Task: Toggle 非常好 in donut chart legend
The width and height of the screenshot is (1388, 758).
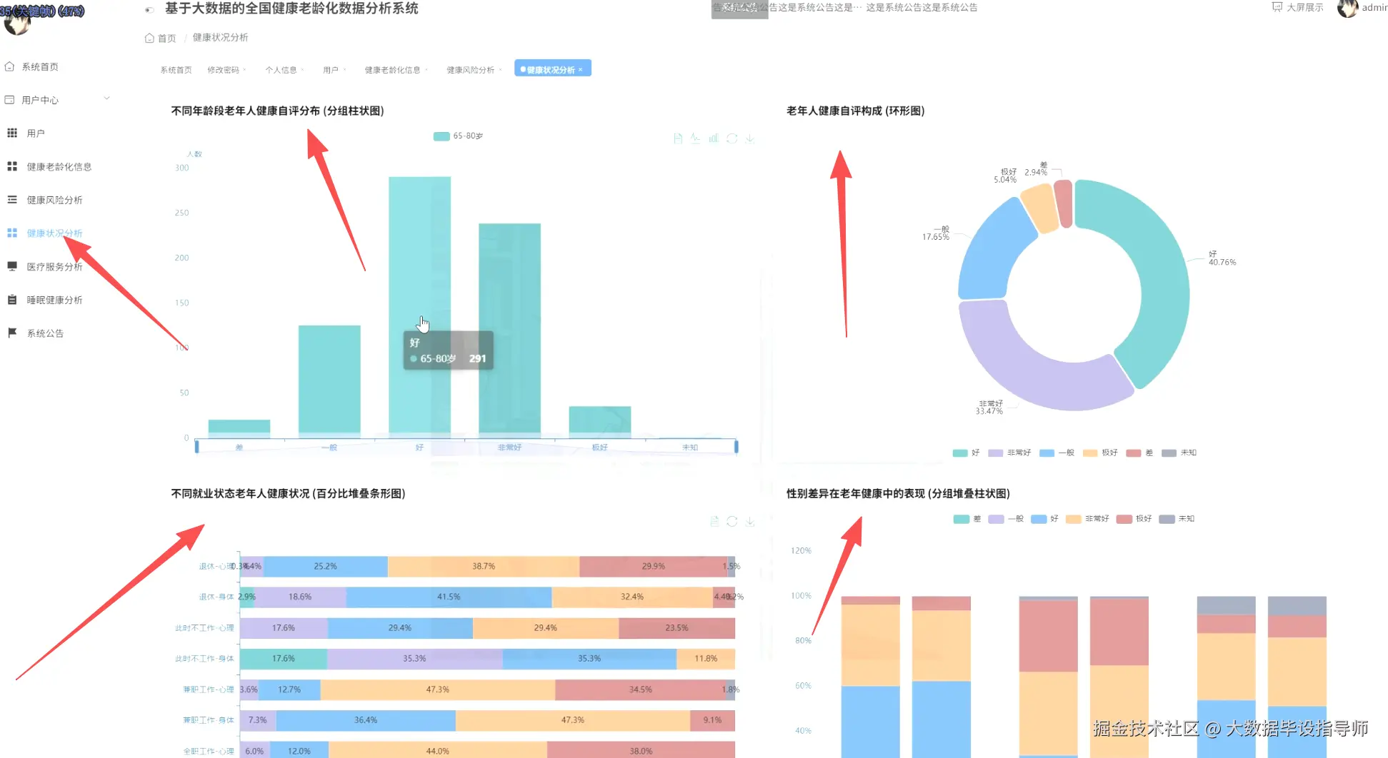Action: pos(1009,453)
